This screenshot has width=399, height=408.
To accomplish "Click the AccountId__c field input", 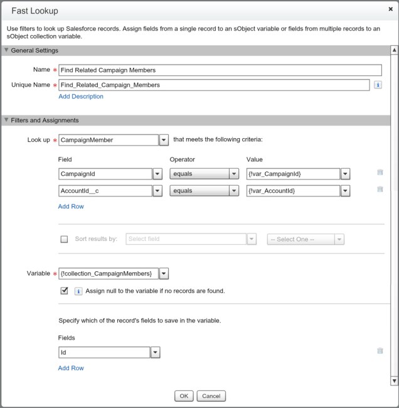I will tap(105, 191).
